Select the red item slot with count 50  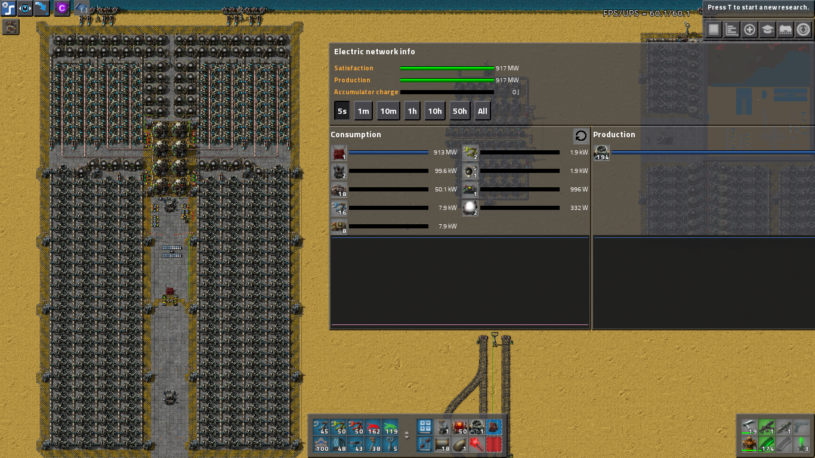click(x=459, y=427)
